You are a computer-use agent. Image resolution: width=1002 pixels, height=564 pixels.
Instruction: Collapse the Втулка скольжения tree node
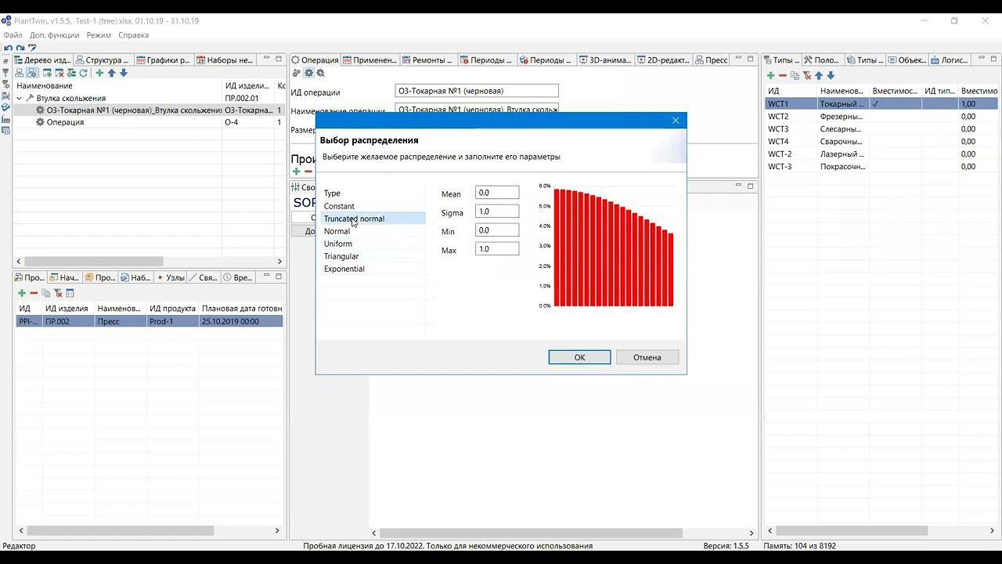coord(20,98)
